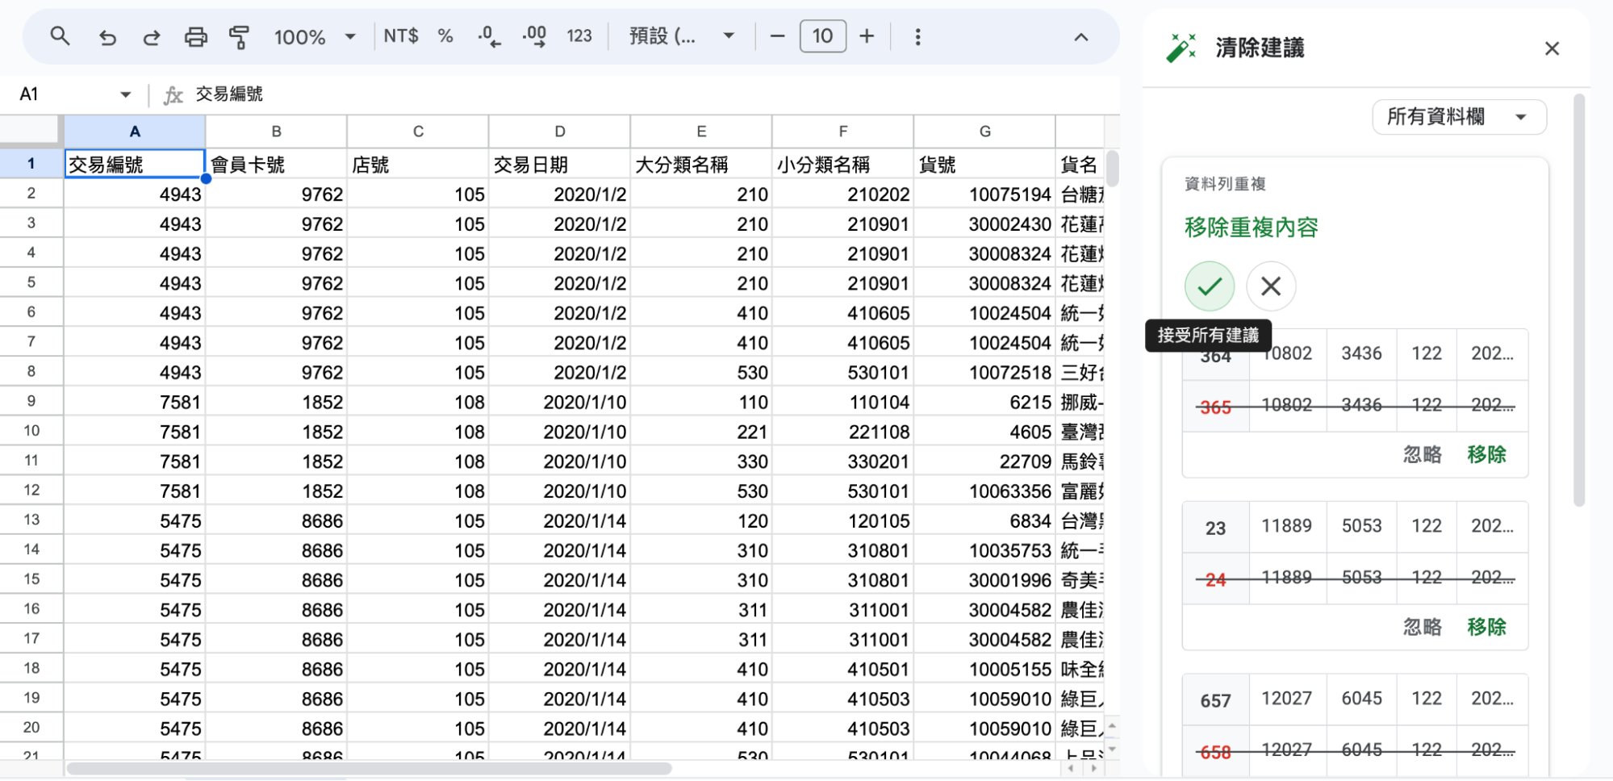Open the 預設 font dropdown

coord(682,36)
